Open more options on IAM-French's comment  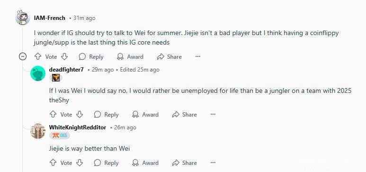[x=198, y=56]
